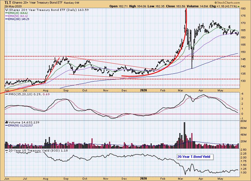Screen dimensions: 251x181
Task: Click the dark blue EMA(200) legend line marker
Action: (x=7, y=19)
